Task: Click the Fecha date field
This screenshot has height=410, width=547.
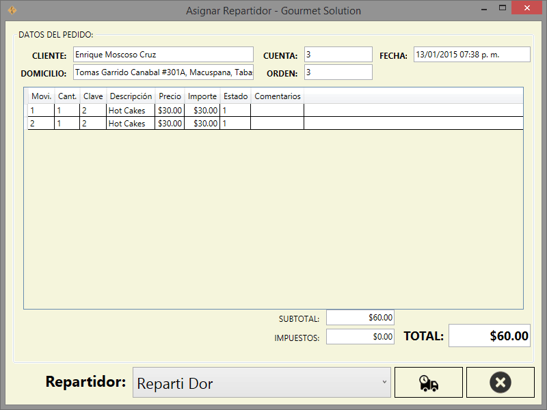Action: coord(471,55)
